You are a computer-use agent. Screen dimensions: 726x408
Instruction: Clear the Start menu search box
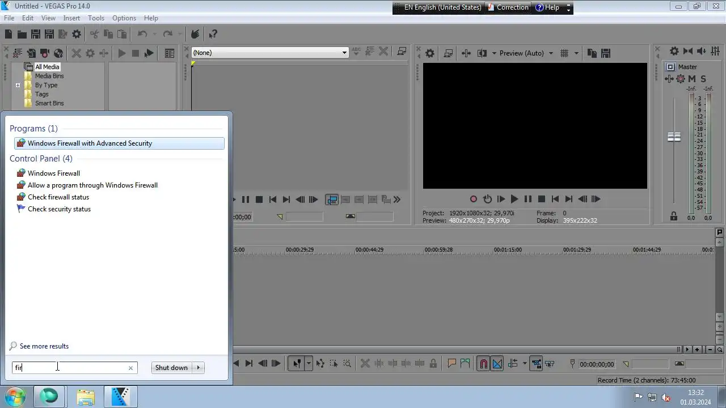click(130, 368)
